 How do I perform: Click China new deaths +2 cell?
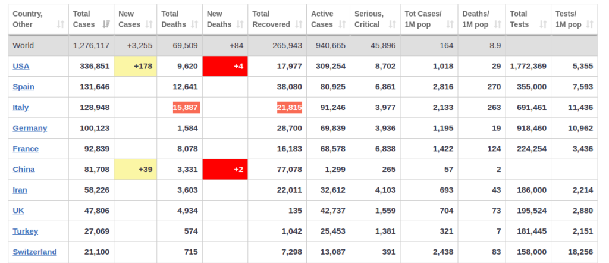coord(225,170)
